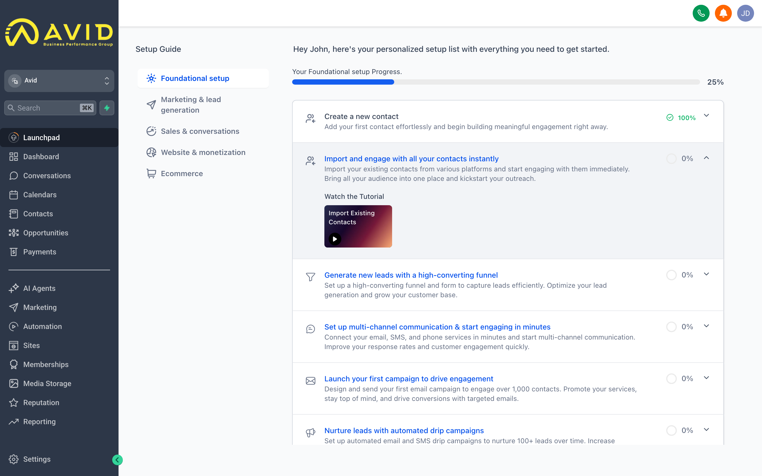
Task: Click the megaphone icon beside Nurture leads
Action: point(310,433)
